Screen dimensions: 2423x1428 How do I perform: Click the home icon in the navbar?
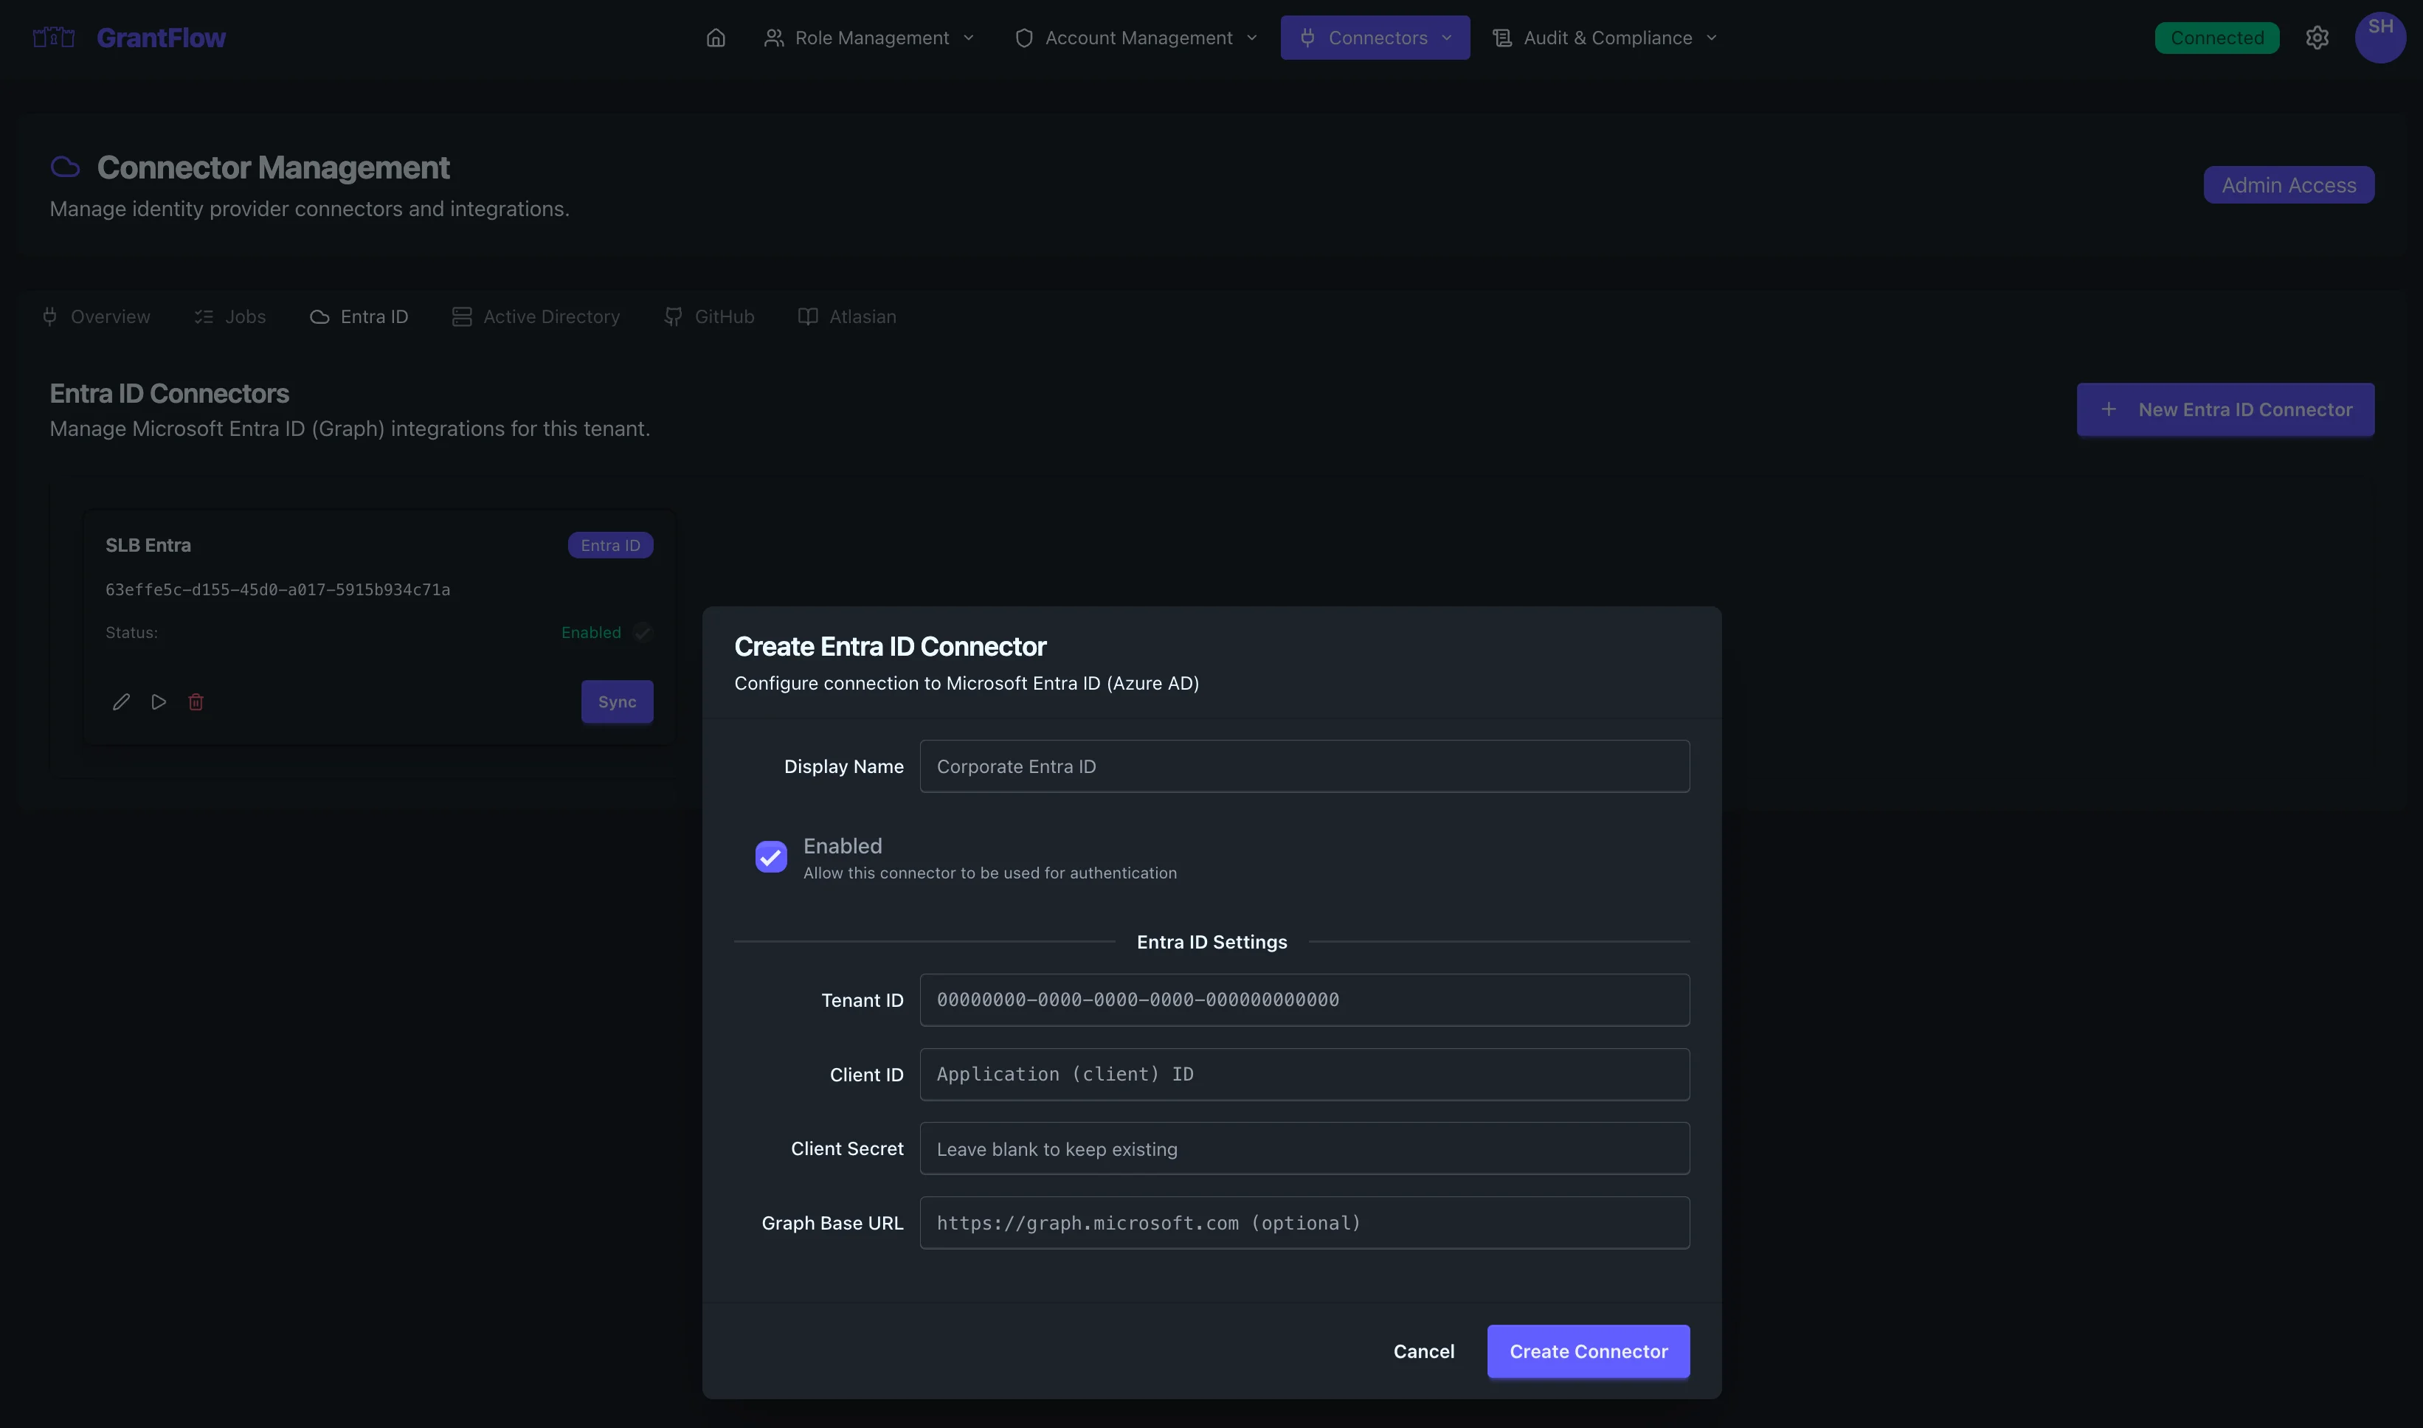pos(715,38)
